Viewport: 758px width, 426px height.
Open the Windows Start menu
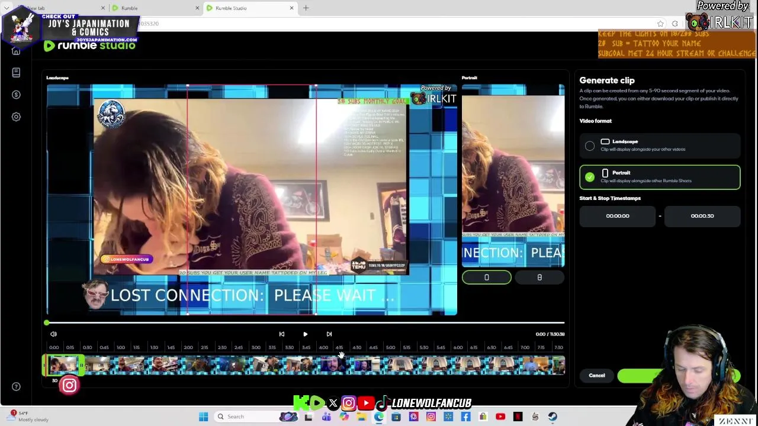[203, 417]
